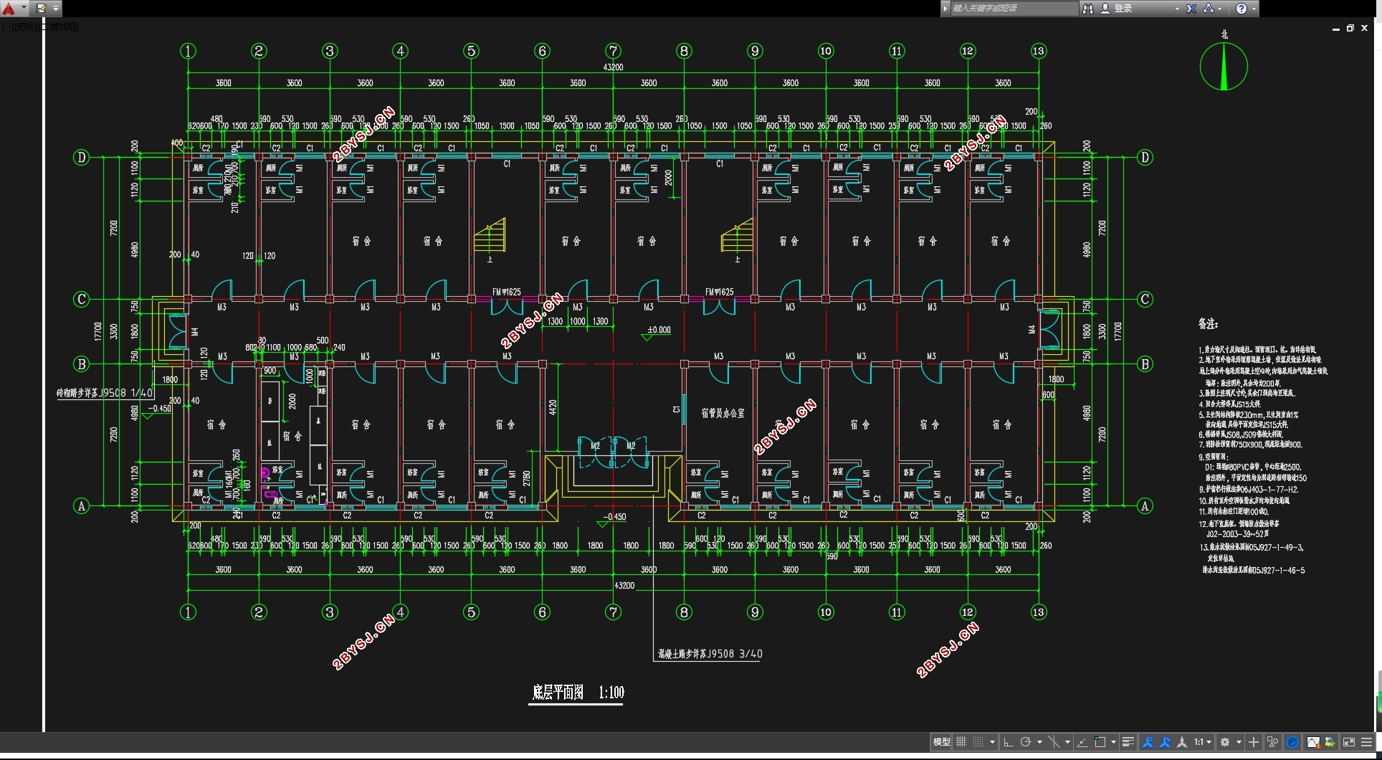Toggle object snap tracking
This screenshot has width=1382, height=760.
coord(1082,742)
